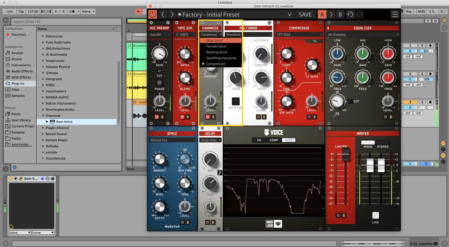Switch the Voice display to EQ tab
Image resolution: width=449 pixels, height=247 pixels.
(259, 140)
